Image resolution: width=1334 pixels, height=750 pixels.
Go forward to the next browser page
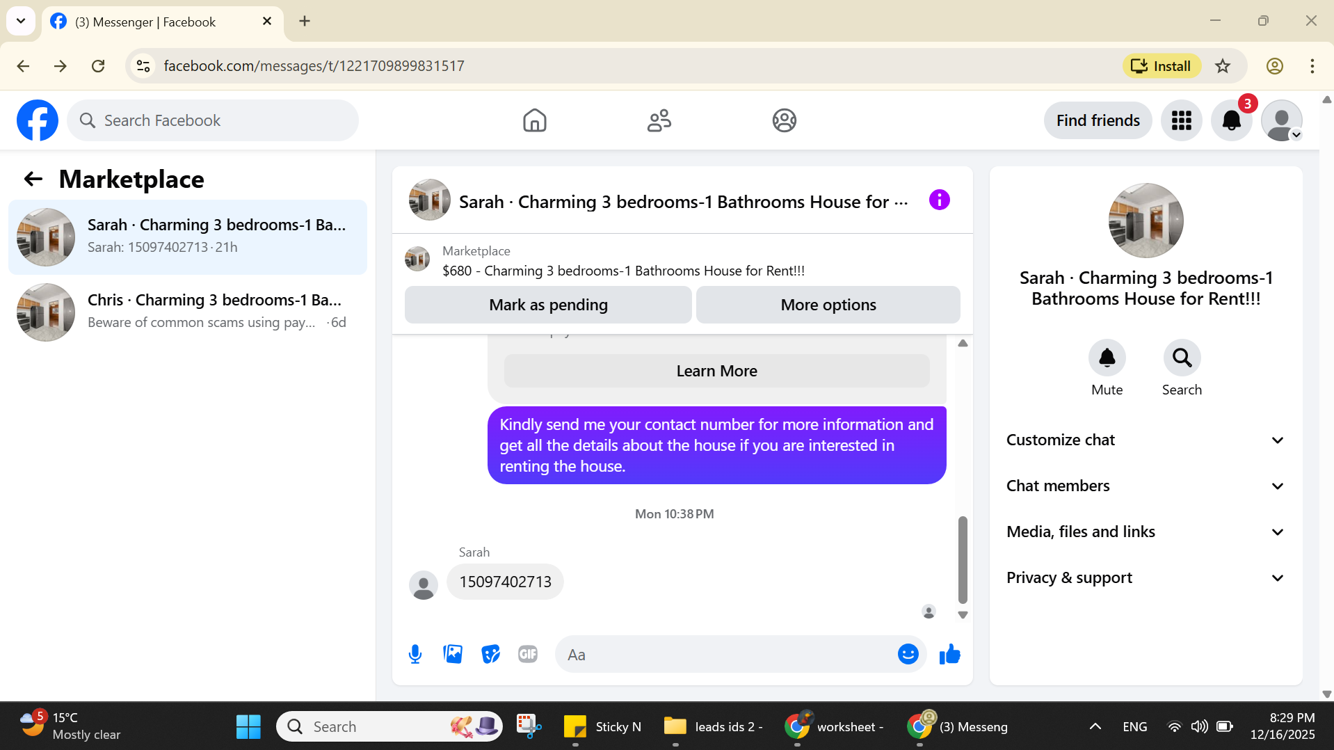click(x=61, y=66)
